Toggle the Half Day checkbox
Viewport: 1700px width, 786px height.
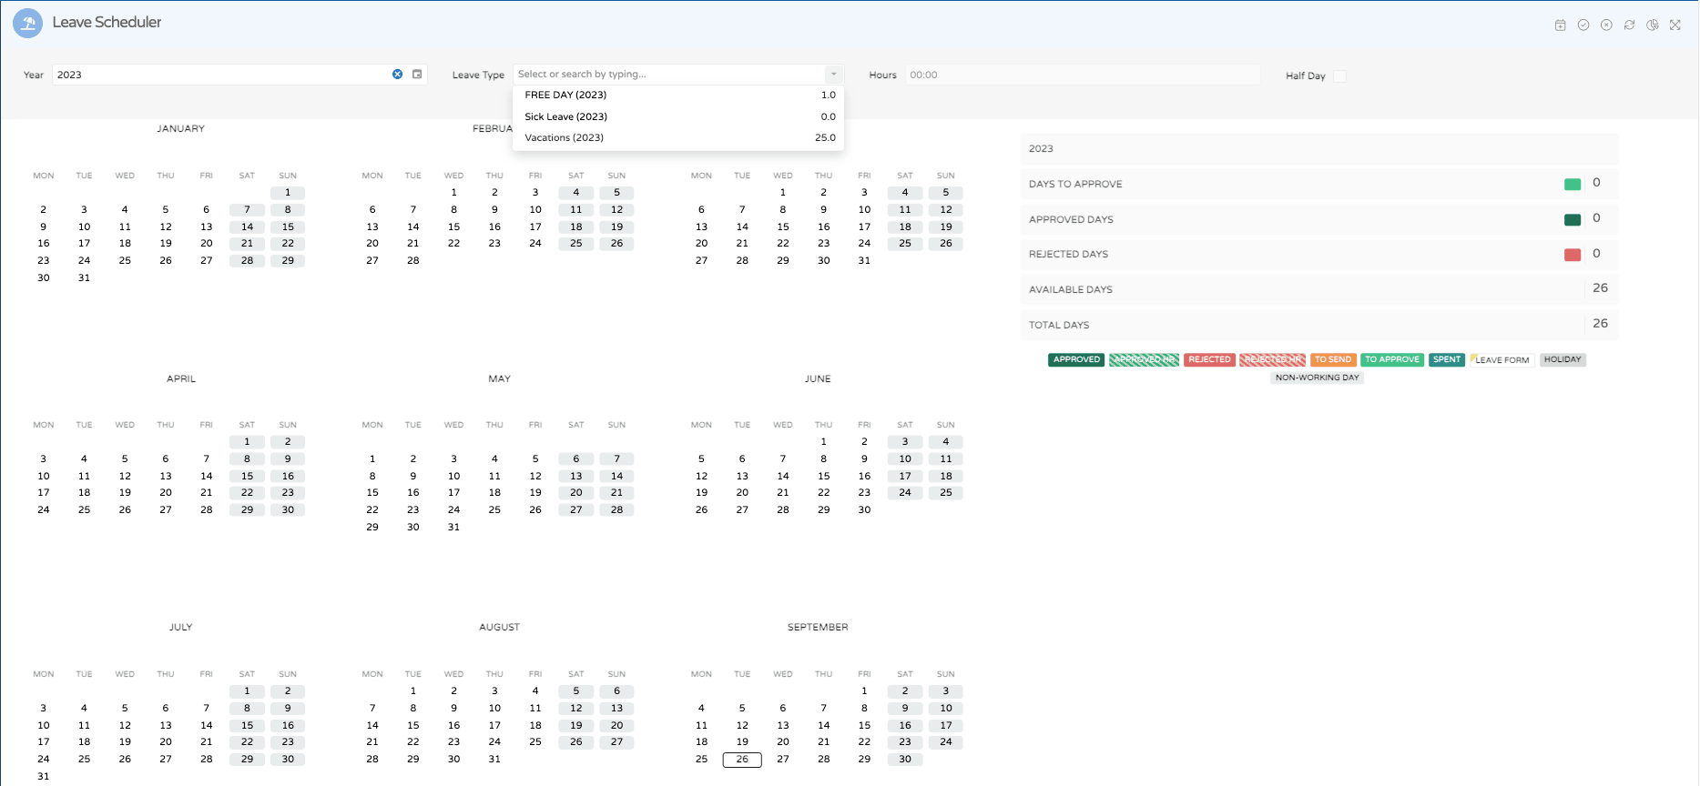pyautogui.click(x=1339, y=76)
